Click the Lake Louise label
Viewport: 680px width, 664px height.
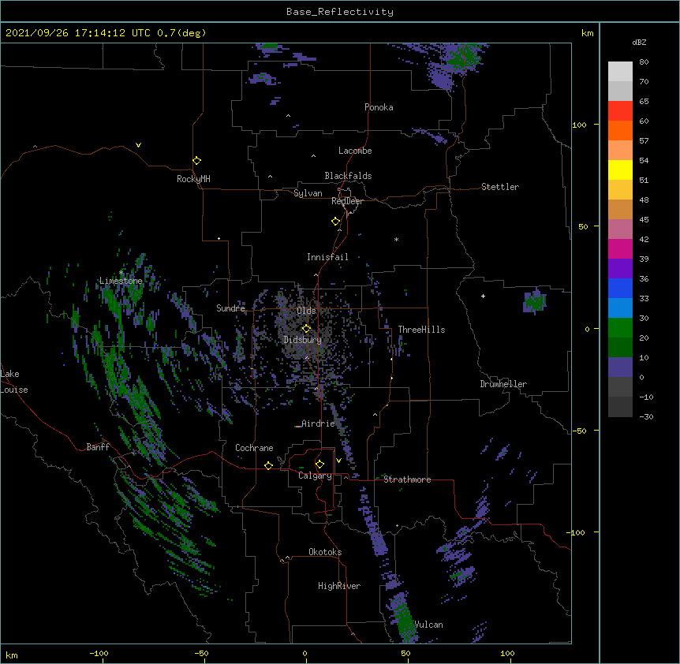tap(14, 382)
